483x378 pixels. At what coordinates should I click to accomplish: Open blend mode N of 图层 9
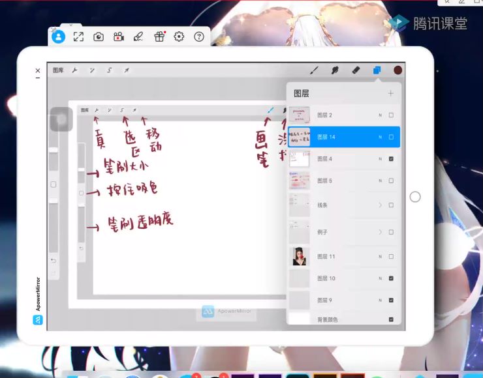click(x=380, y=300)
